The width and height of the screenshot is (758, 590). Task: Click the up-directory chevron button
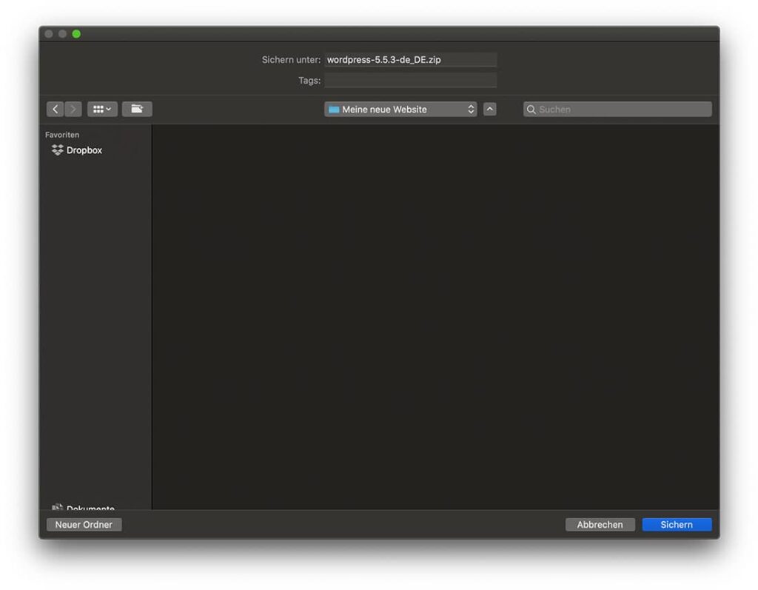click(489, 109)
